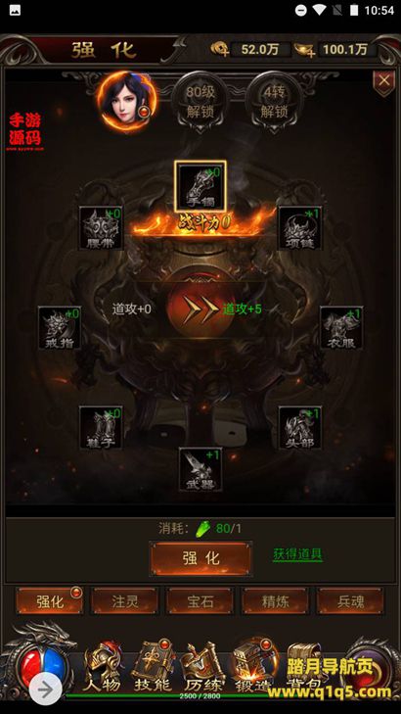Open the 技能 skills menu

tap(154, 667)
